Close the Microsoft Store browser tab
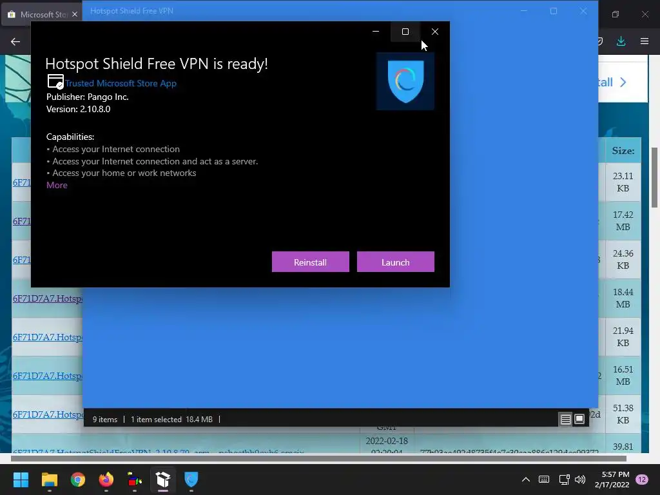 (75, 14)
